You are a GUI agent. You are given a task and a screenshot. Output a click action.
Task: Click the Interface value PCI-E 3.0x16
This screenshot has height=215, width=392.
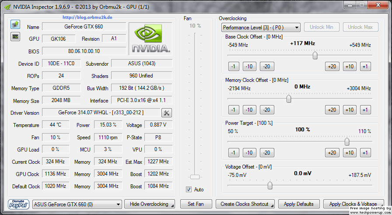click(141, 100)
